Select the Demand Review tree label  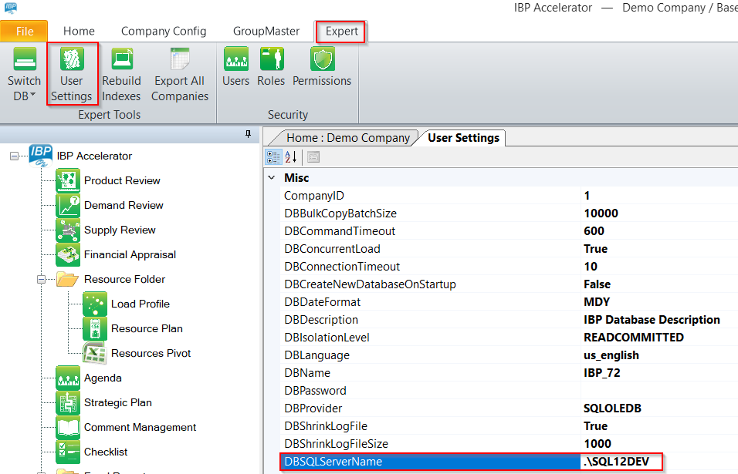point(124,205)
